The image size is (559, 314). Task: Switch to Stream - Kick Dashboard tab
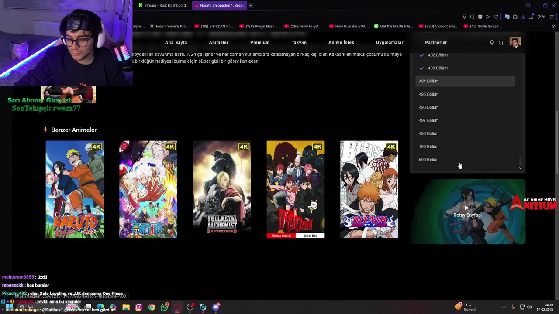click(x=162, y=5)
